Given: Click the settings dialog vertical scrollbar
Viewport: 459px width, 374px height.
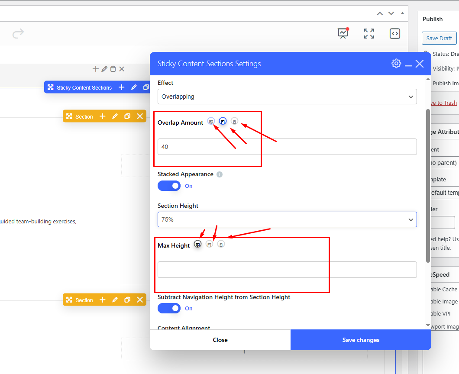Looking at the screenshot, I should coord(428,186).
